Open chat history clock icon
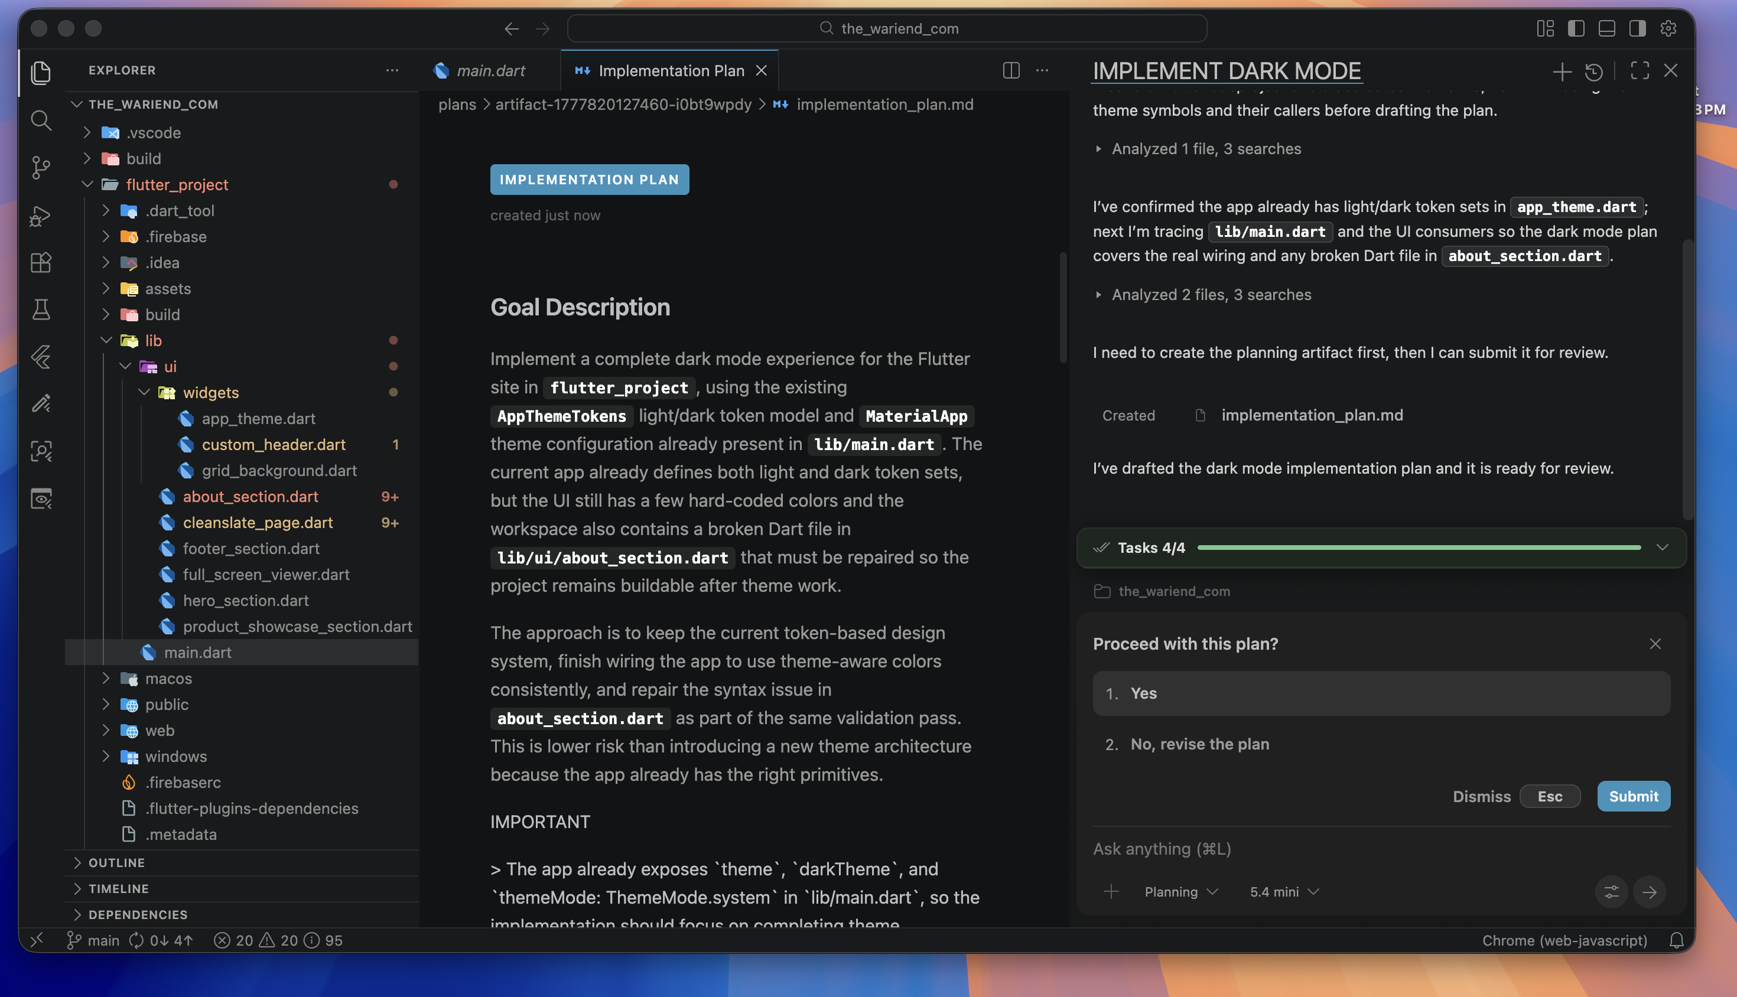The width and height of the screenshot is (1737, 997). [1594, 71]
